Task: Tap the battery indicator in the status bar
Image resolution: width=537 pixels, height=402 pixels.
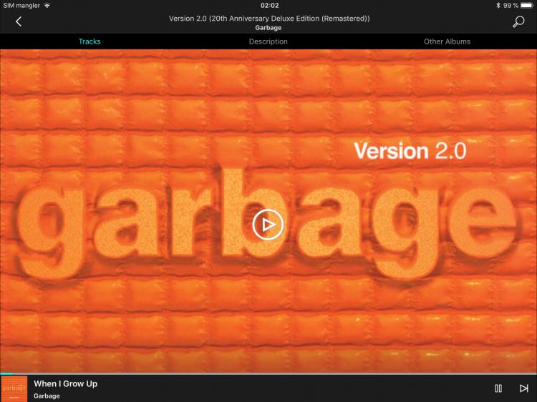Action: 527,6
